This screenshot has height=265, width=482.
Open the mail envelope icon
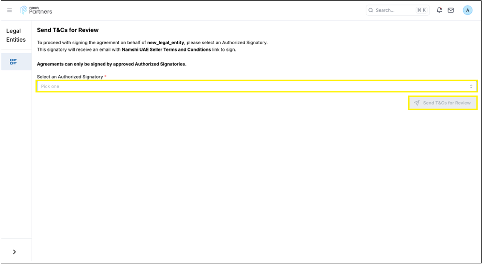(450, 10)
